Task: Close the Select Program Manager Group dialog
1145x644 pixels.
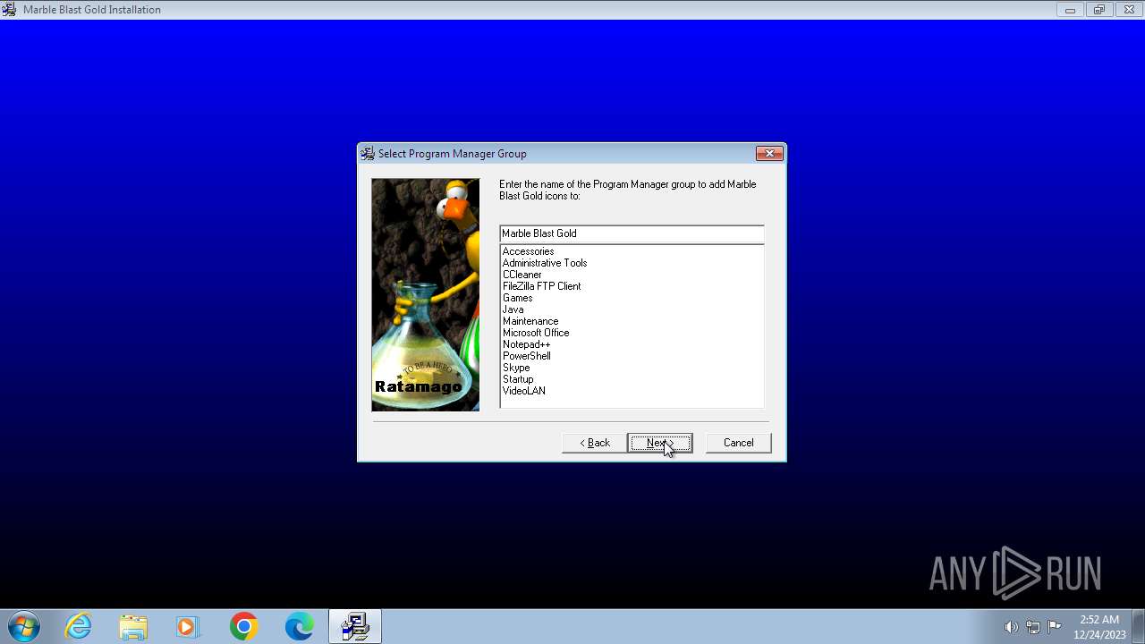Action: point(769,154)
